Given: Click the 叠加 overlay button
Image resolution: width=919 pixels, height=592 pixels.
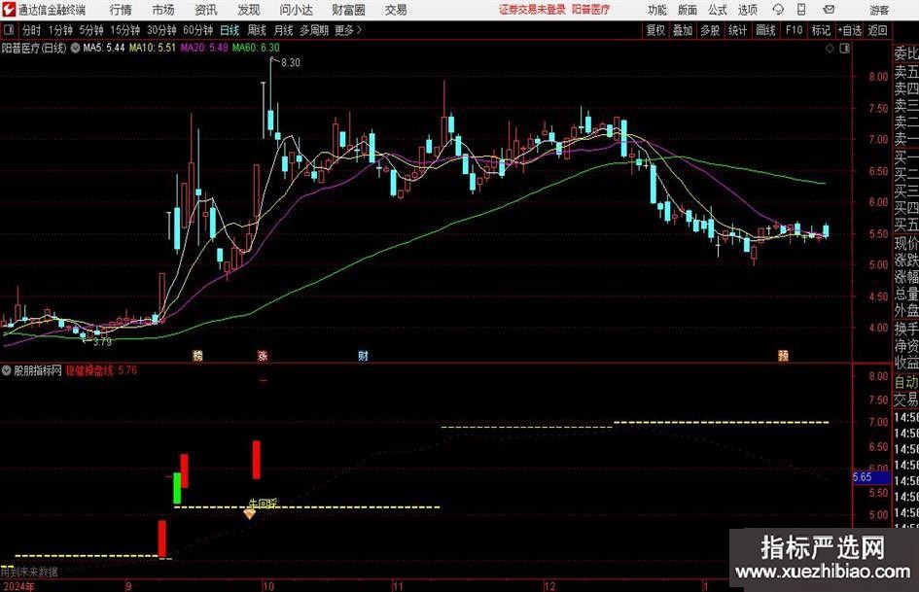Looking at the screenshot, I should click(683, 30).
